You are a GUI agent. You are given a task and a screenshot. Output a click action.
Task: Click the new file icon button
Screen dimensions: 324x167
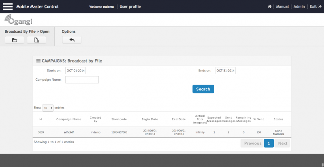[36, 40]
